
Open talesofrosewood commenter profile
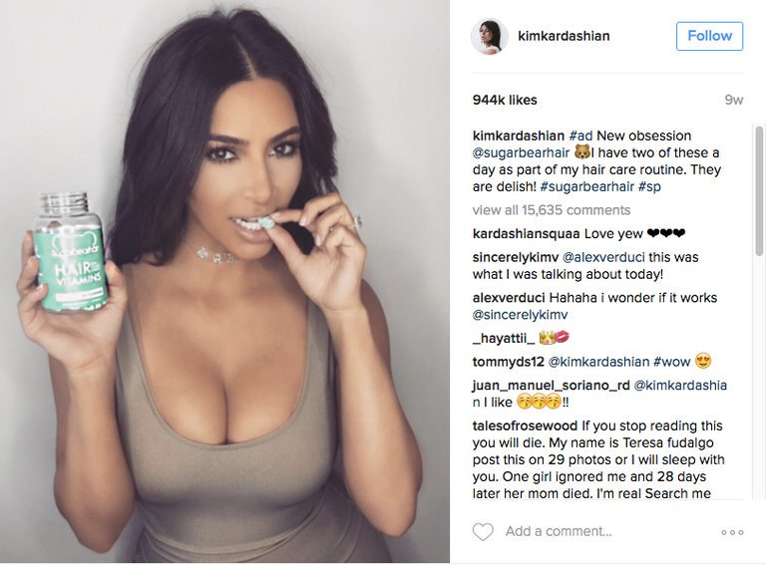coord(526,425)
